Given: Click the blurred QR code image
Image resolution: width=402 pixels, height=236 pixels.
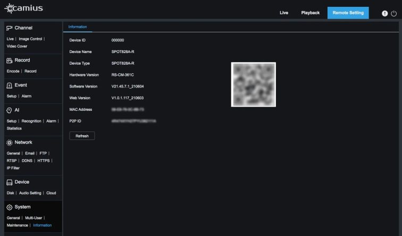Looking at the screenshot, I should 253,84.
